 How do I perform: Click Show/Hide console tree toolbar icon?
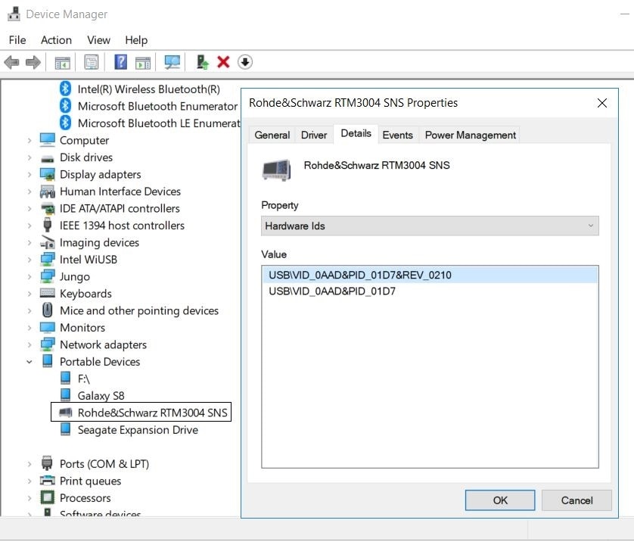click(63, 62)
